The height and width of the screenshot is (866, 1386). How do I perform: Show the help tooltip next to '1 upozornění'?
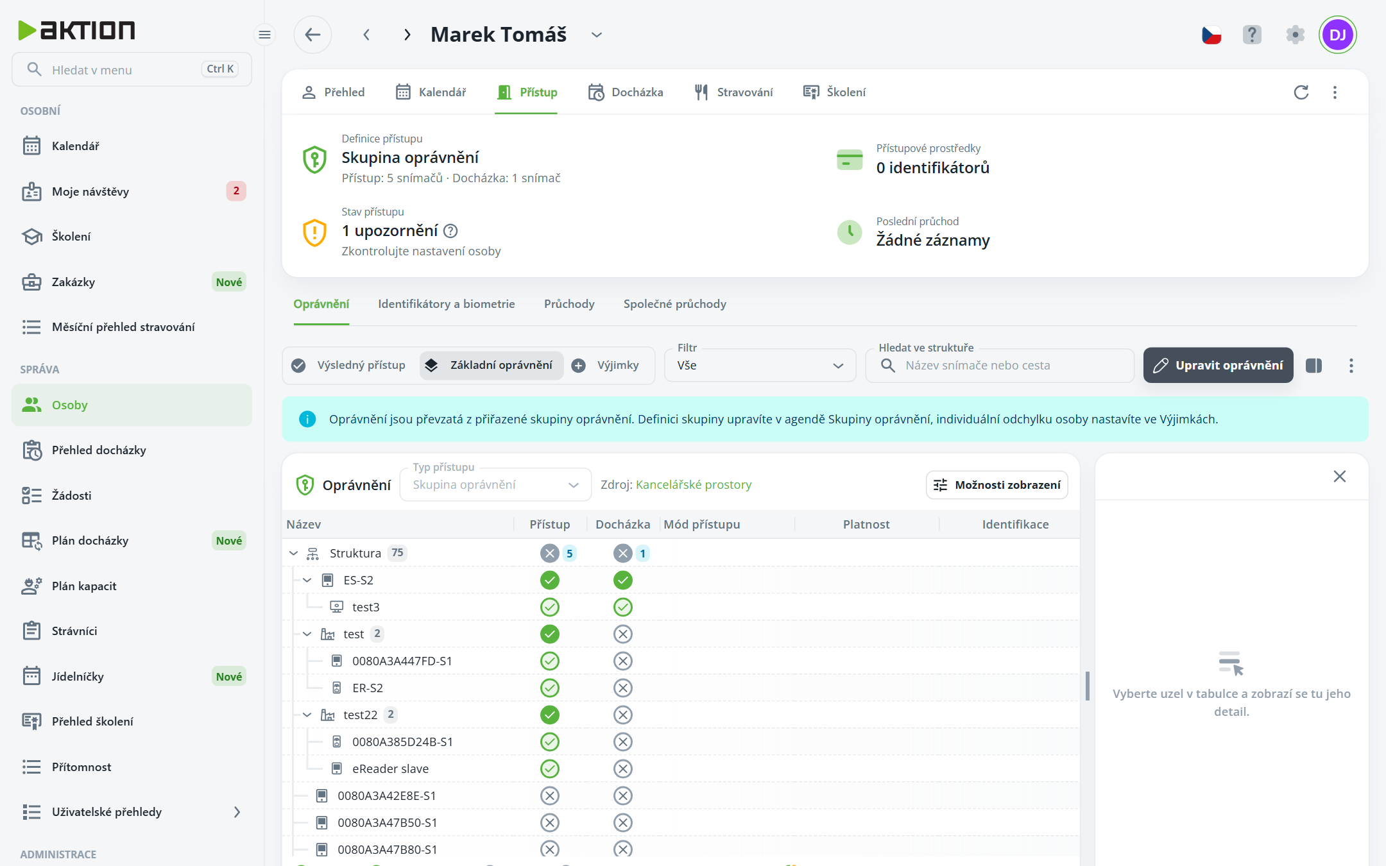pyautogui.click(x=450, y=231)
